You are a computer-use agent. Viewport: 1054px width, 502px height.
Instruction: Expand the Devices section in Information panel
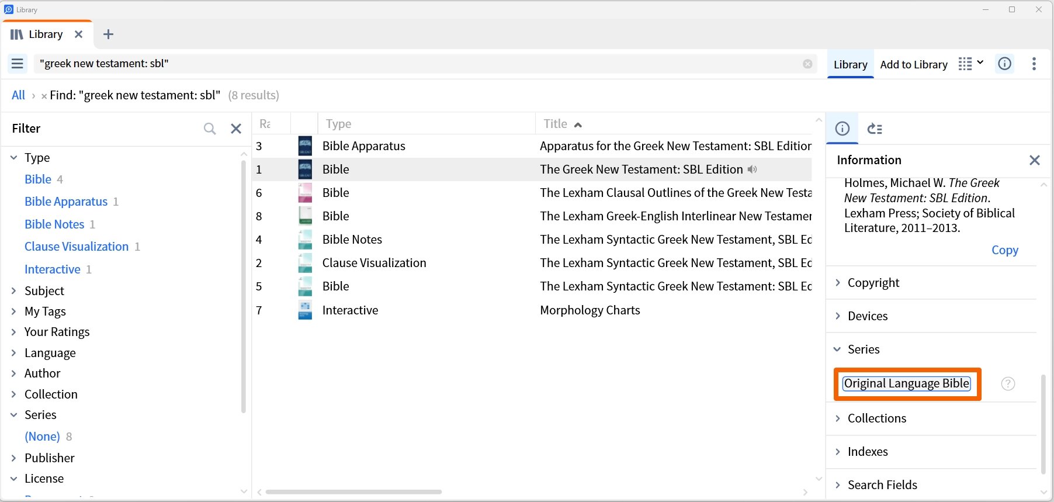pyautogui.click(x=838, y=316)
